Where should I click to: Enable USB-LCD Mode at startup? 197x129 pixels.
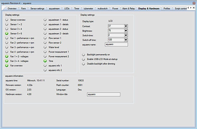pyautogui.click(x=84, y=59)
